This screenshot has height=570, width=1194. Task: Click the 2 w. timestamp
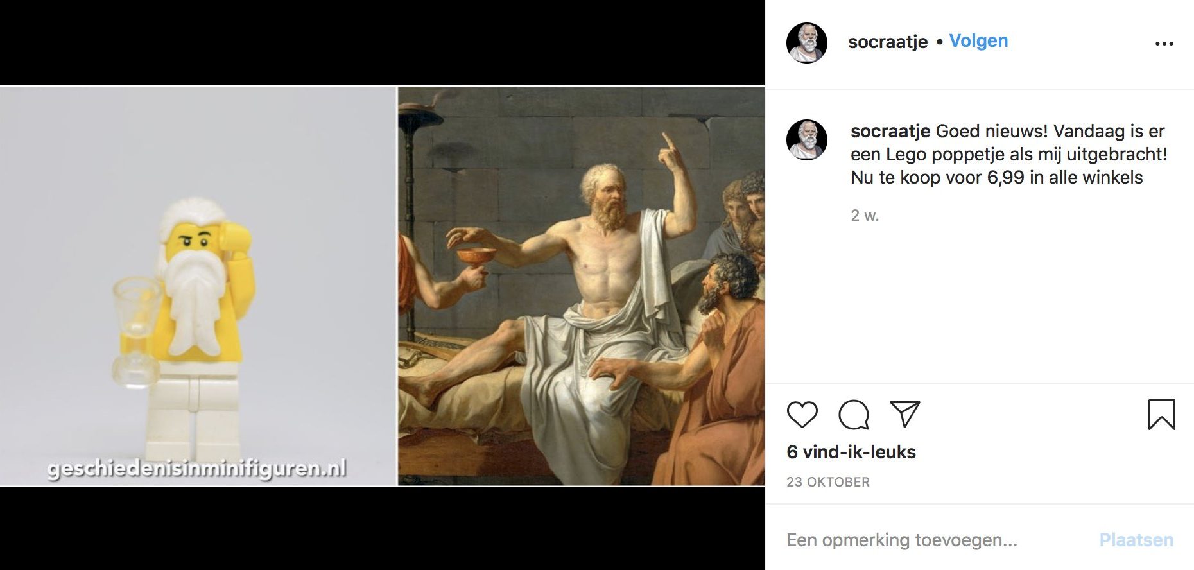(865, 216)
